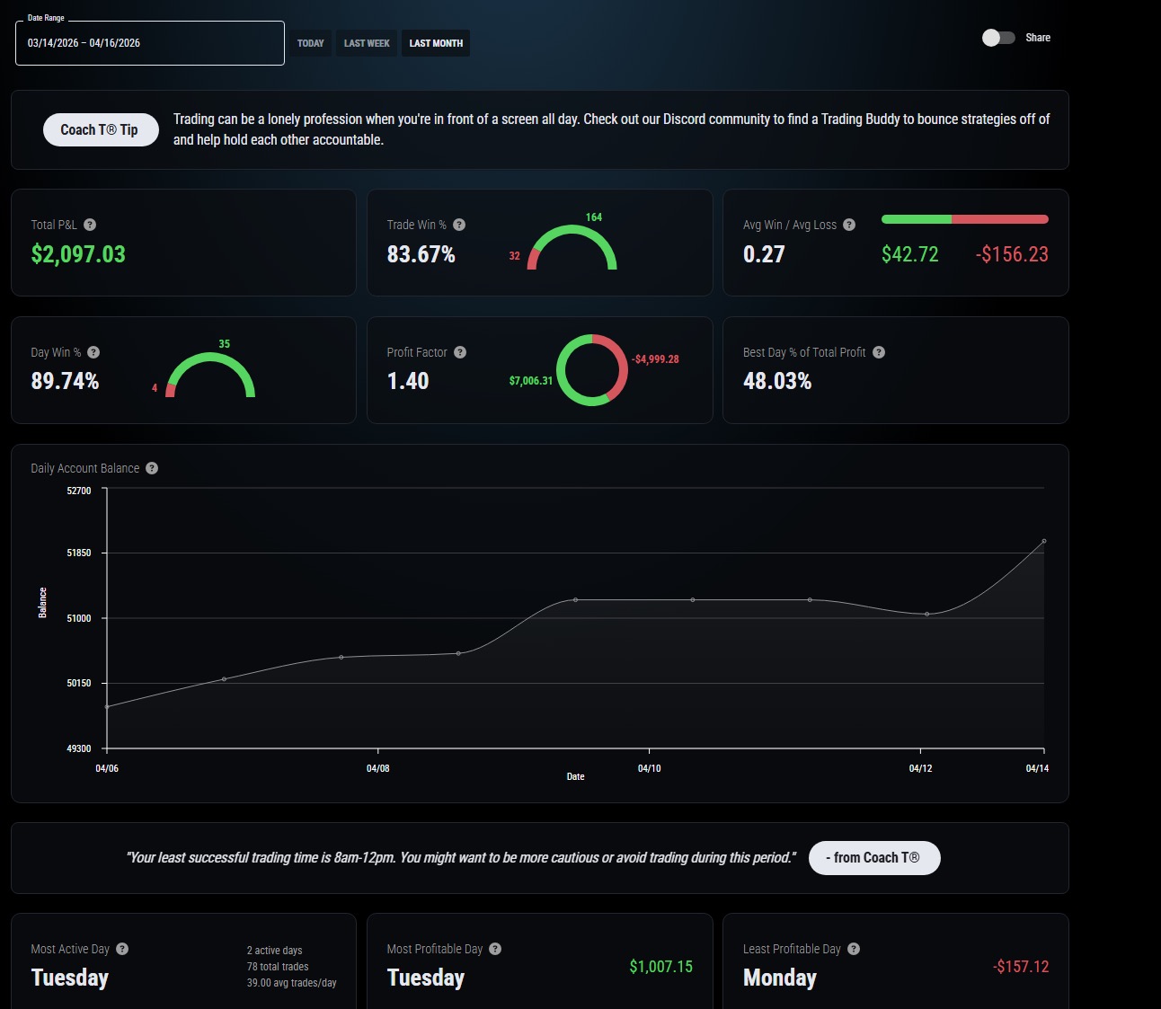The image size is (1161, 1009).
Task: Switch to the LAST WEEK range
Action: 367,43
